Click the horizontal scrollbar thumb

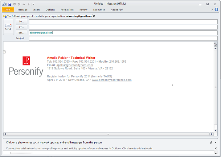click(x=108, y=134)
